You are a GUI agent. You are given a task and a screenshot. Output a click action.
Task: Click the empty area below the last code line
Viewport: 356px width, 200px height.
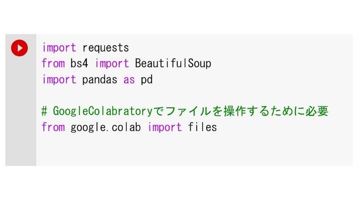pos(194,150)
